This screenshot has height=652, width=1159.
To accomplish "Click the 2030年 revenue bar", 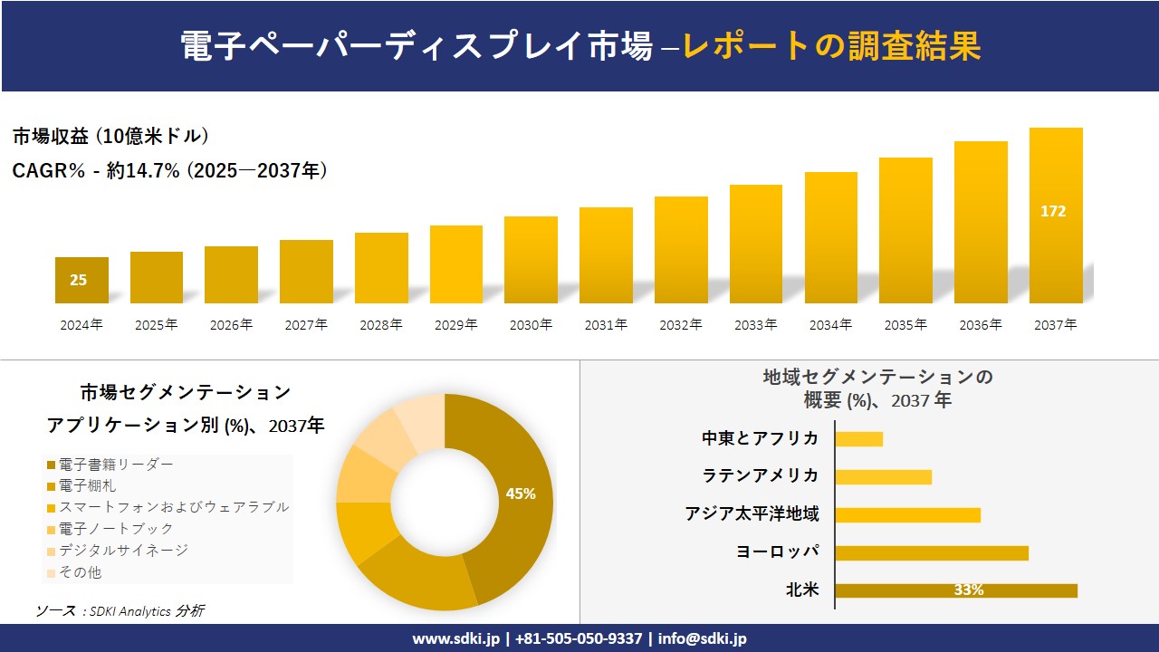I will point(531,260).
